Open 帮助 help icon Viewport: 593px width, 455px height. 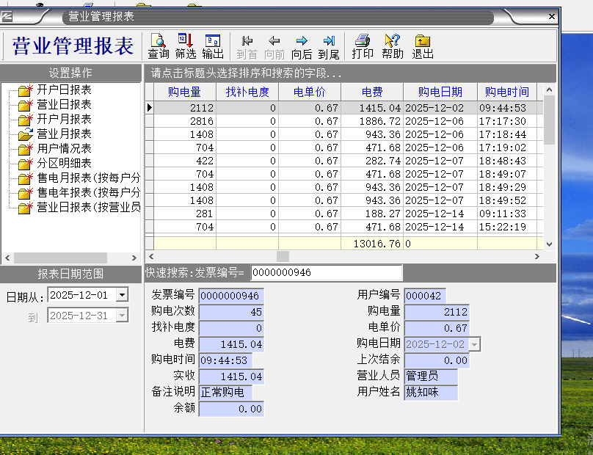click(393, 45)
